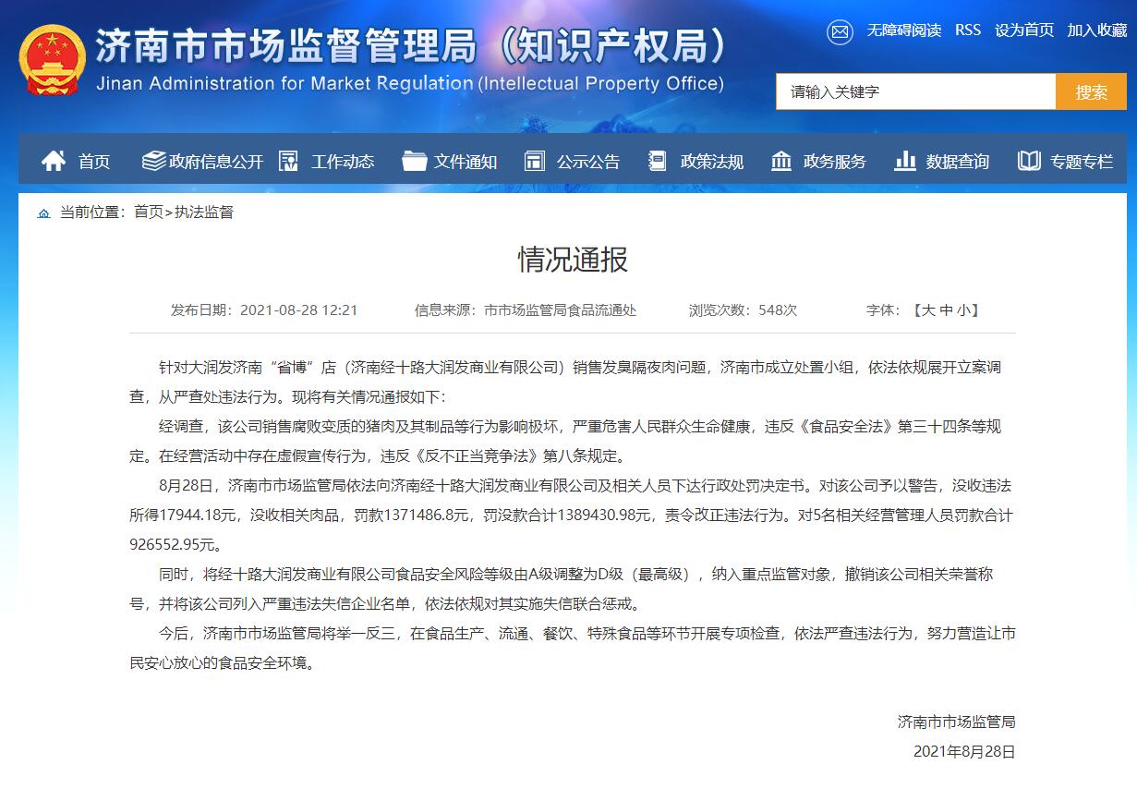
Task: Click the 政府信息公开 stacked layers icon
Action: pos(153,161)
